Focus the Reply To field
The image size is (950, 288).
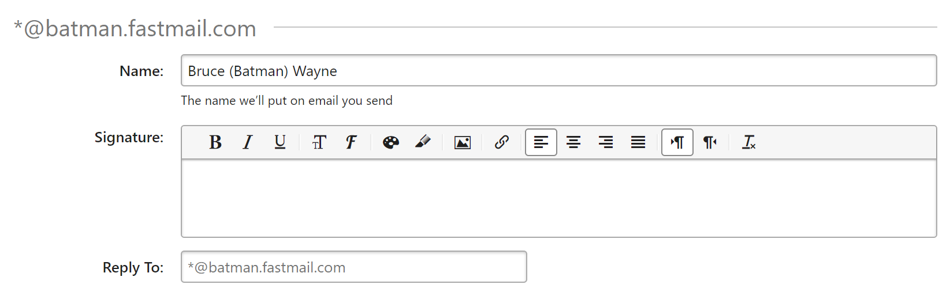click(353, 267)
